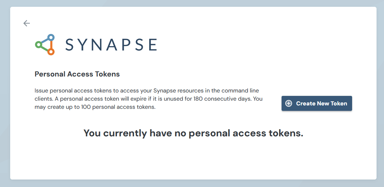
Task: Click the letter S in the SYNAPSE wordmark
Action: pos(70,45)
